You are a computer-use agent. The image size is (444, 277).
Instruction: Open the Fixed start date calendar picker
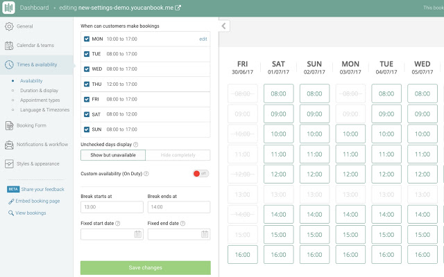[138, 234]
